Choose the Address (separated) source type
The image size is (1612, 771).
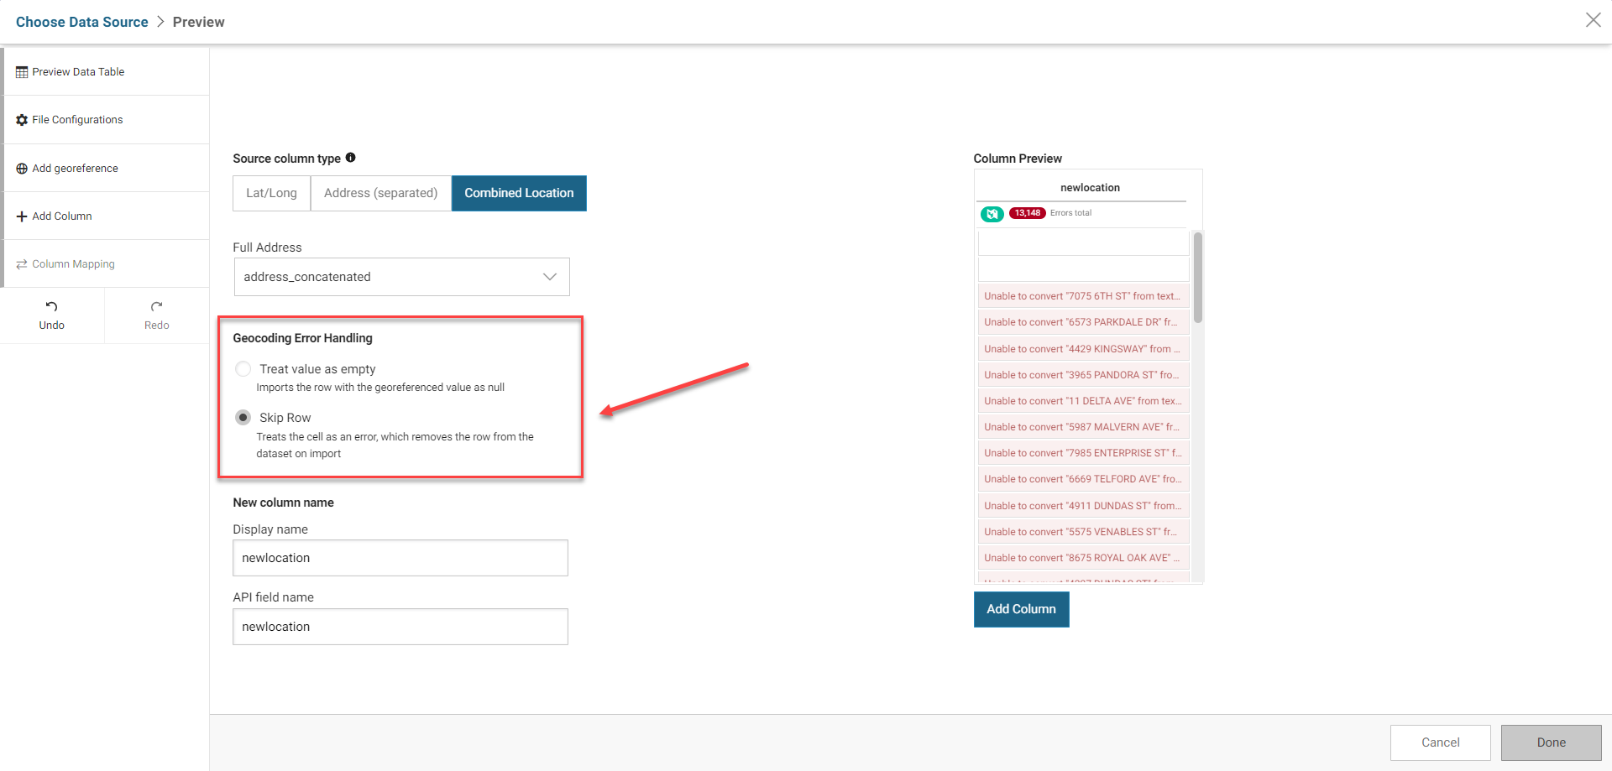(x=380, y=193)
